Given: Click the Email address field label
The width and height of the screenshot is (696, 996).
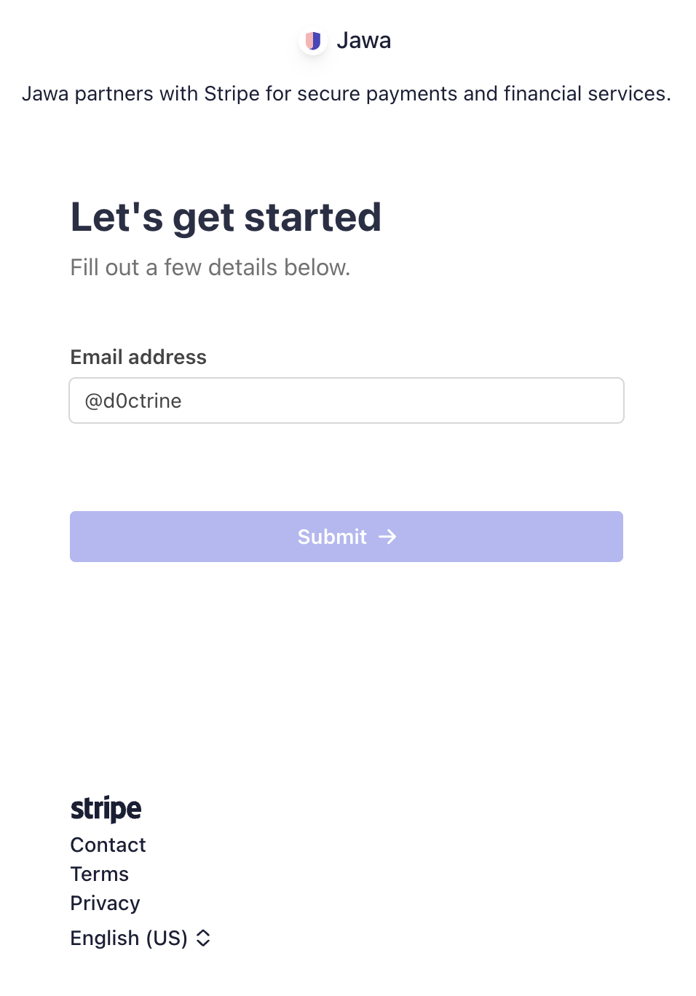Looking at the screenshot, I should [138, 357].
